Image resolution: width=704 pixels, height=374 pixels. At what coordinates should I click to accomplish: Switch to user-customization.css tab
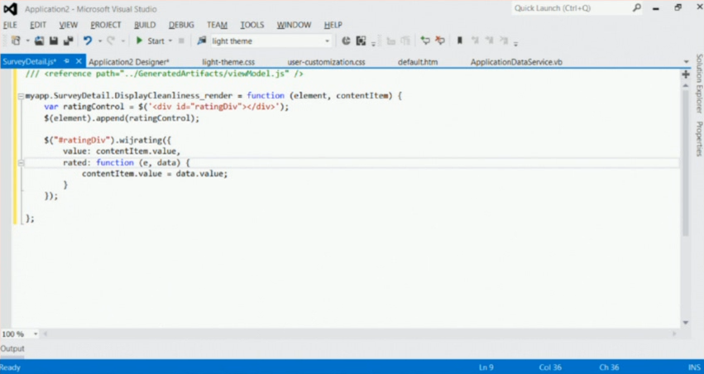click(327, 62)
